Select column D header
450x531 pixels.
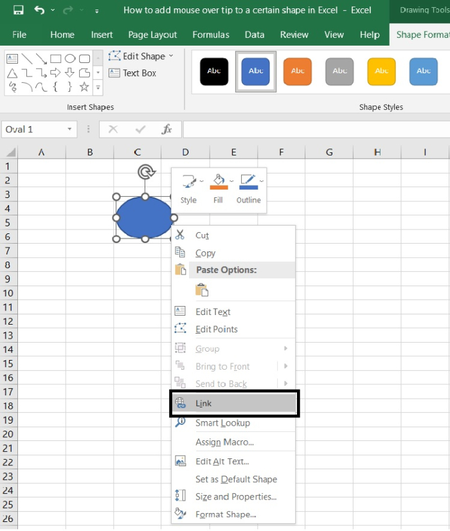coord(186,152)
